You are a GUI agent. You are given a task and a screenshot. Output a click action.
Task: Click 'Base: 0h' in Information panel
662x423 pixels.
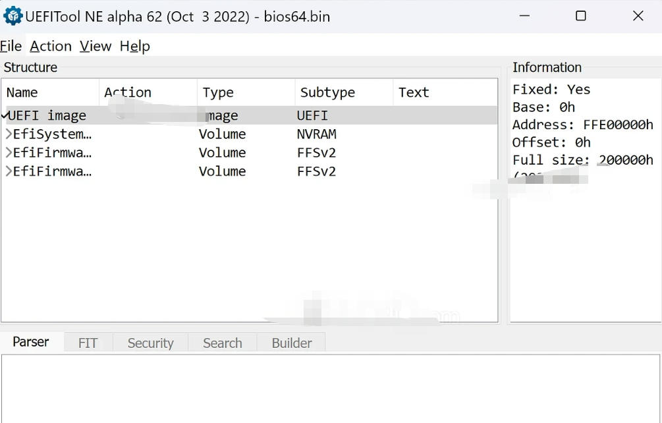point(544,107)
